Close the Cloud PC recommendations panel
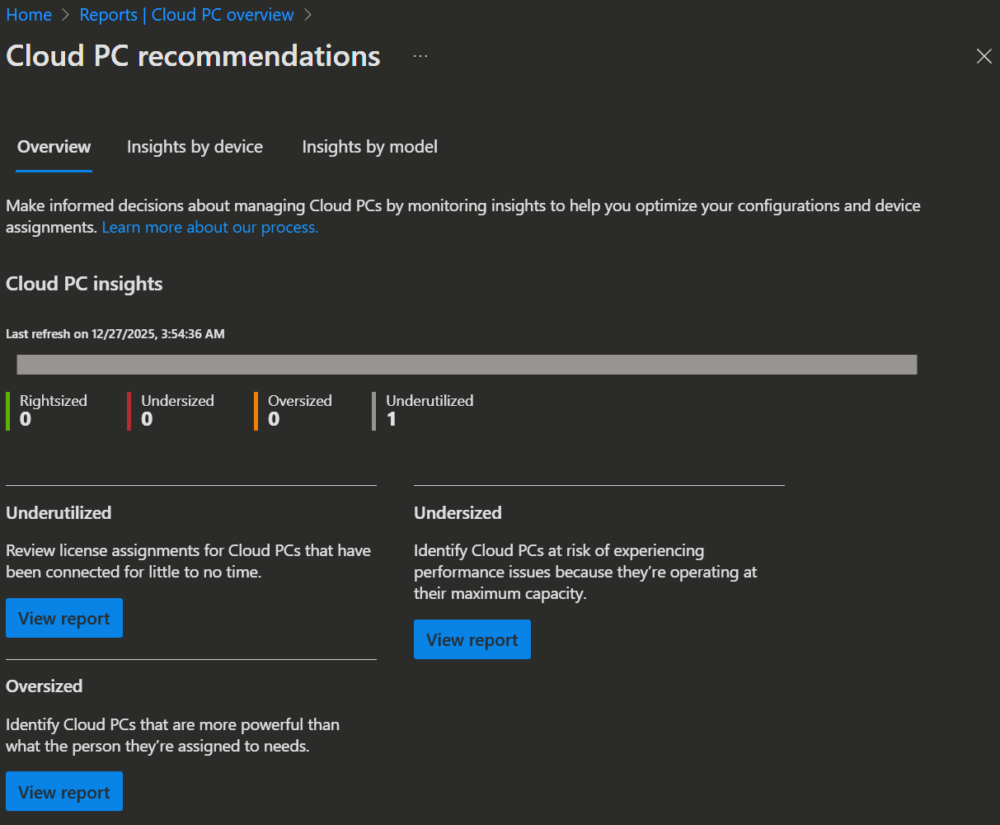 coord(984,56)
